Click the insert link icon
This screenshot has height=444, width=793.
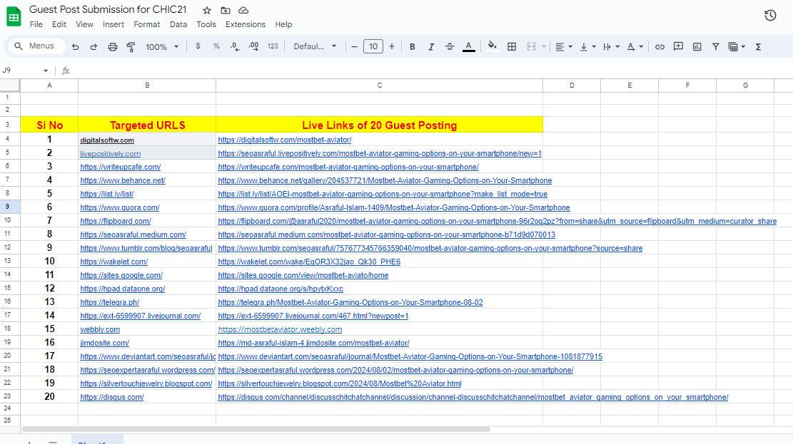coord(660,47)
